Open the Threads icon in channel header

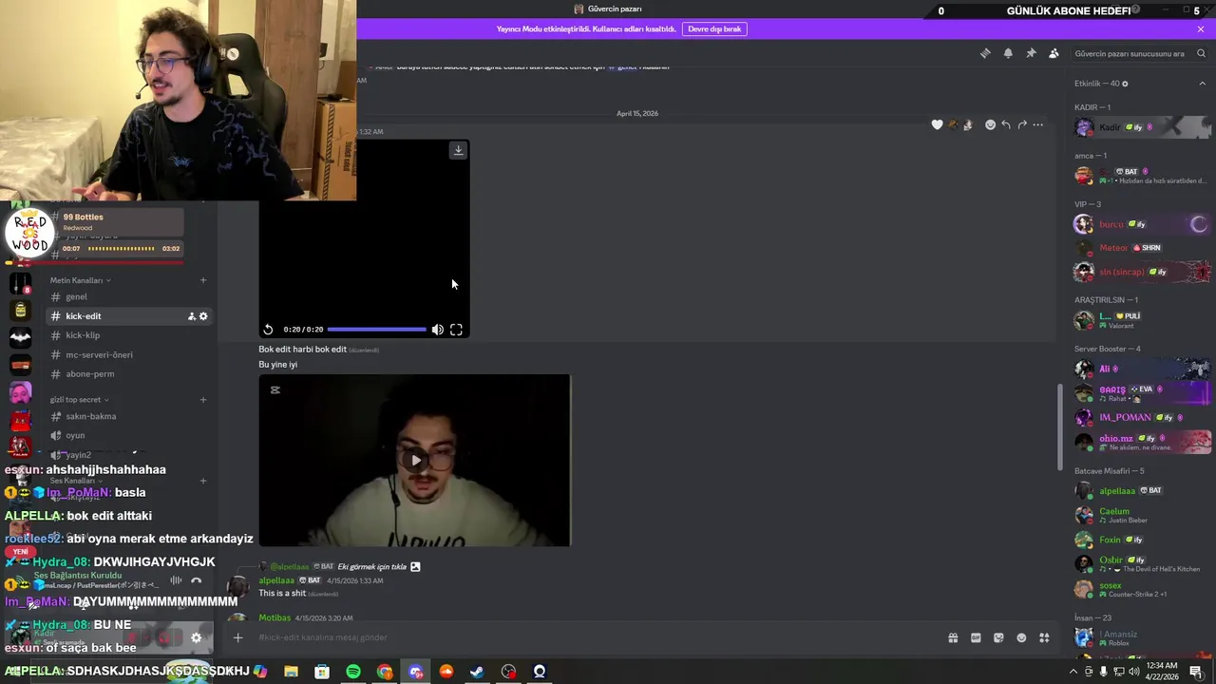[985, 53]
